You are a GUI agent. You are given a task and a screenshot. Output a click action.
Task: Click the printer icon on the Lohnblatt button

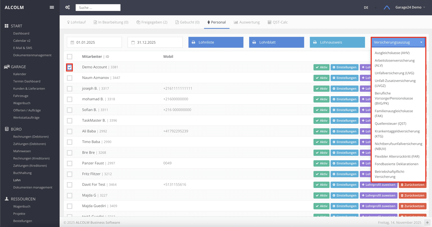[x=254, y=42]
